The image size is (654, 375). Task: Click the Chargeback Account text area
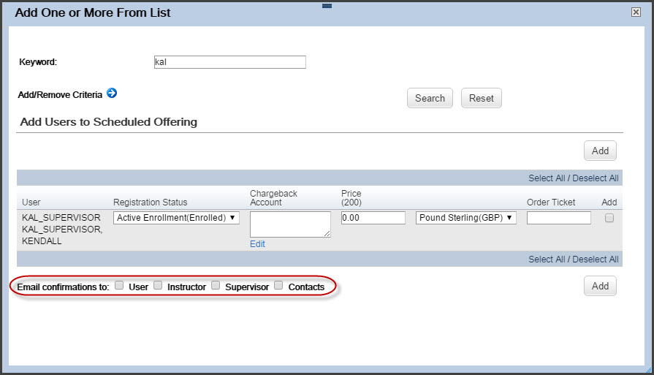tap(290, 224)
